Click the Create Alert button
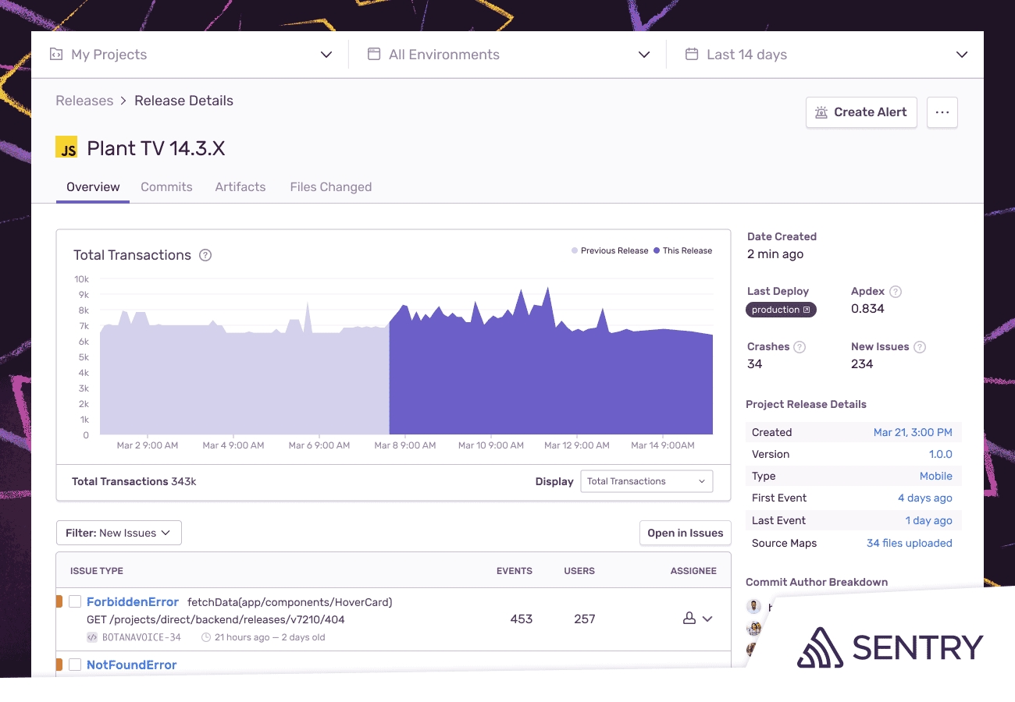 (x=861, y=112)
